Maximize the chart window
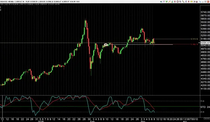 point(205,2)
